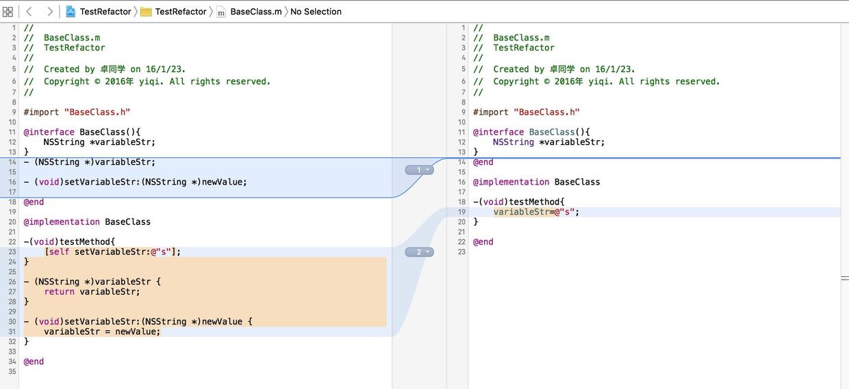Open difference 1 badge dropdown
Viewport: 849px width, 389px height.
point(419,170)
